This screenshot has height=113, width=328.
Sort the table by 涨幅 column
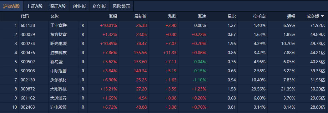pyautogui.click(x=113, y=17)
